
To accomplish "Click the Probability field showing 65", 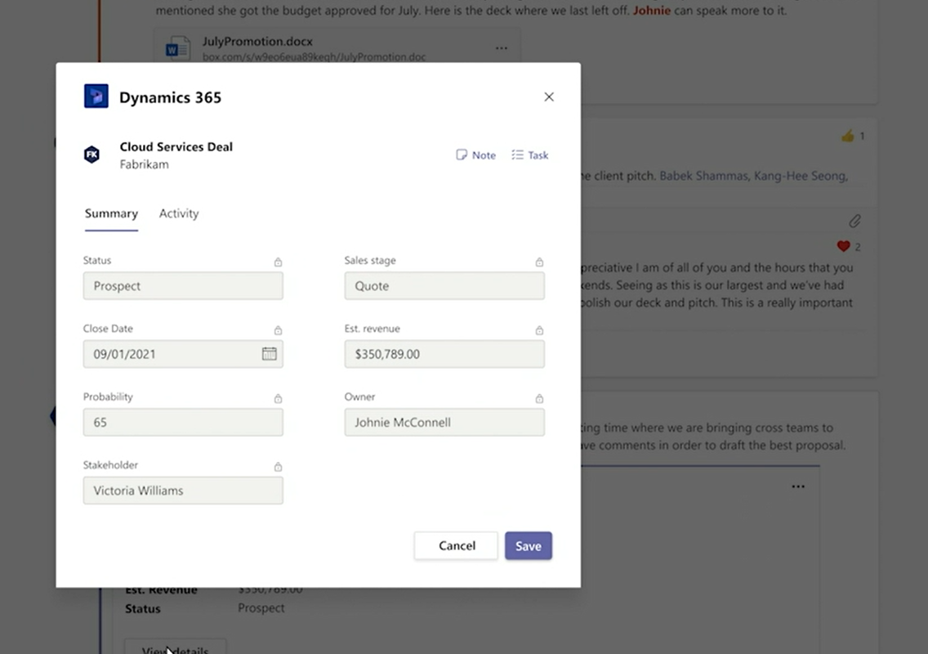I will (x=183, y=423).
